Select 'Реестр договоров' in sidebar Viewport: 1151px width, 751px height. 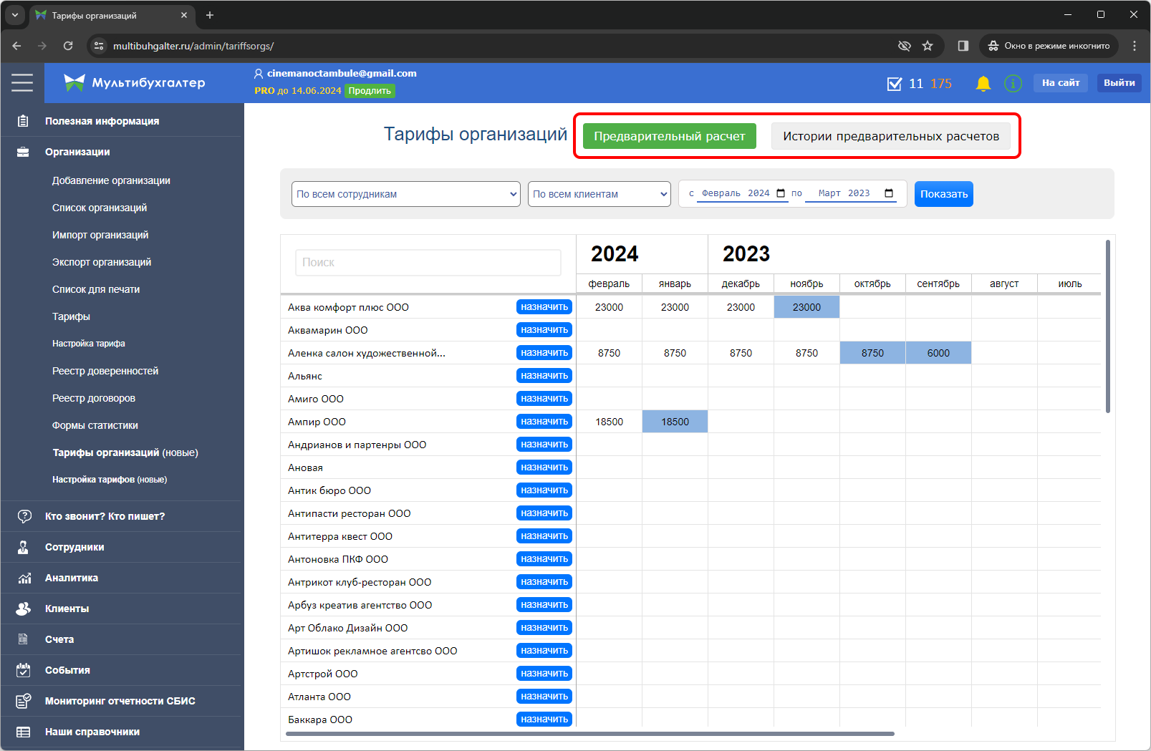94,398
